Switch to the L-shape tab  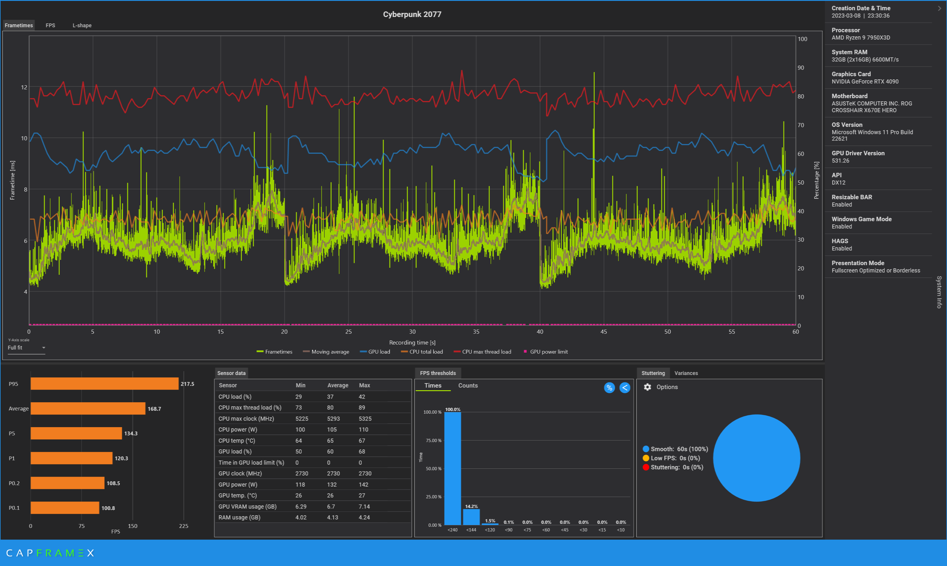click(82, 25)
